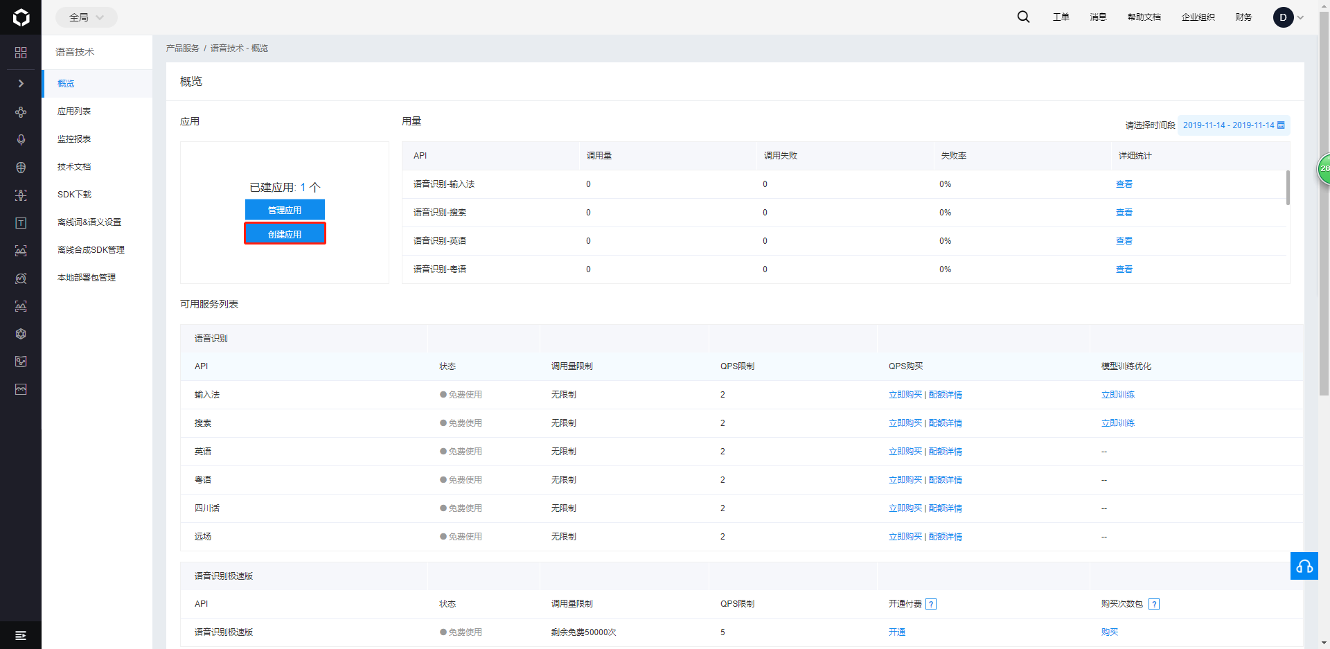1330x649 pixels.
Task: Open the last picture icon in the sidebar
Action: tap(21, 389)
